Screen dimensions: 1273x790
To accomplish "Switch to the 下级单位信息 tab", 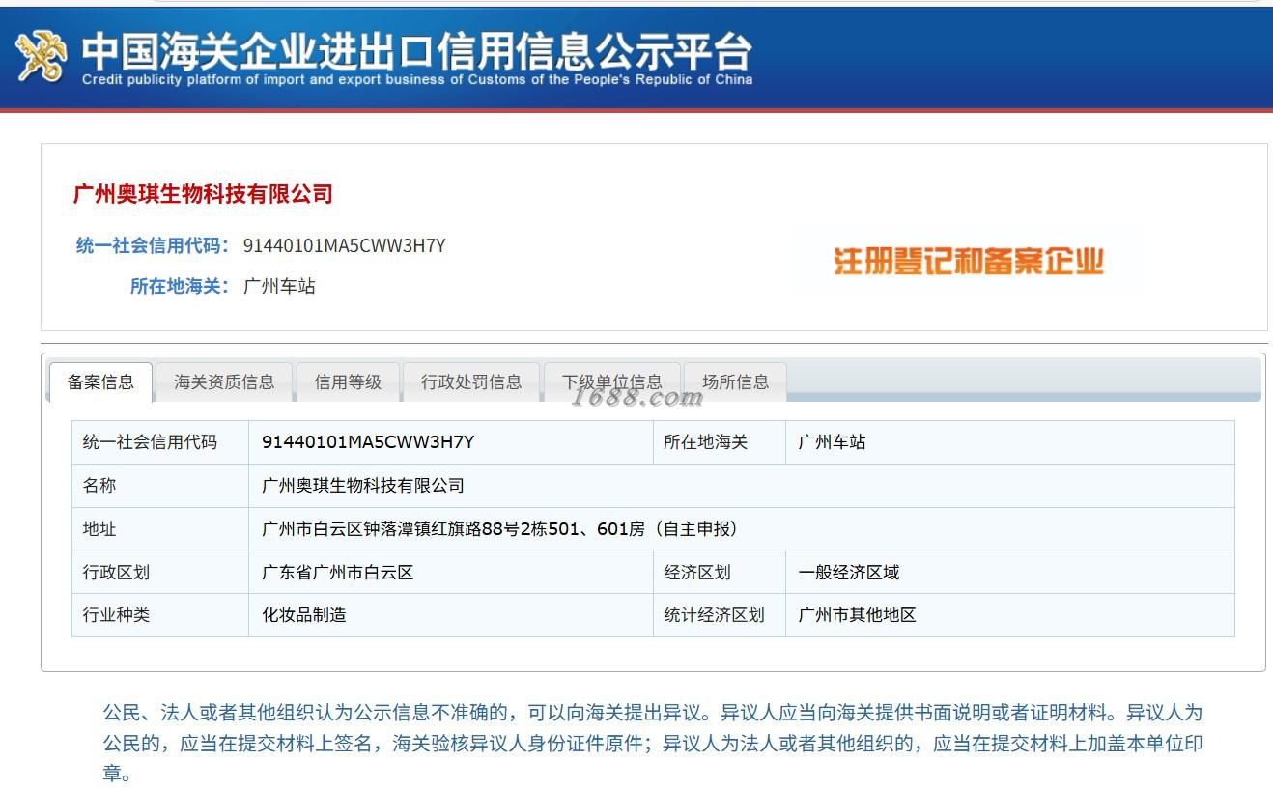I will 612,382.
